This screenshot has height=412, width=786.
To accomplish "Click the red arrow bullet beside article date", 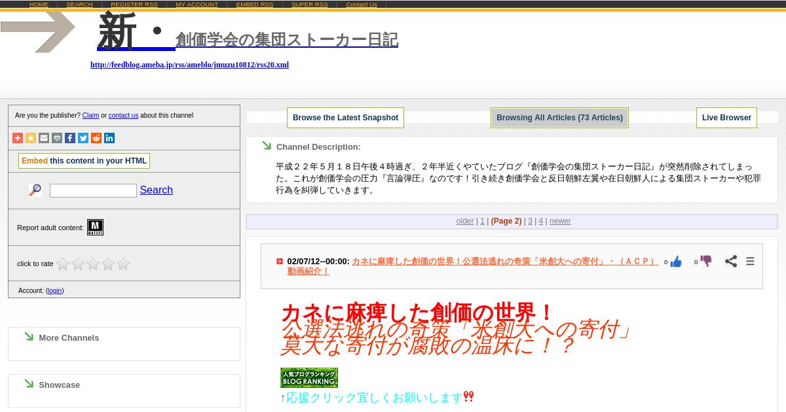I will (280, 261).
